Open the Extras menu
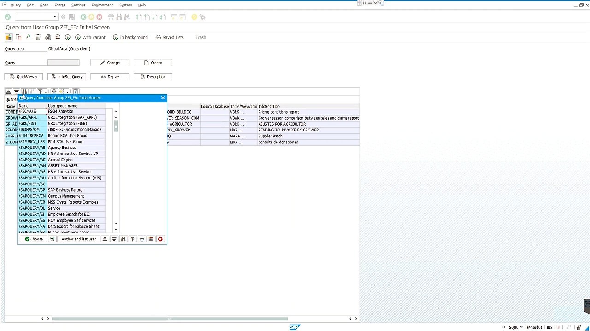 [x=60, y=5]
